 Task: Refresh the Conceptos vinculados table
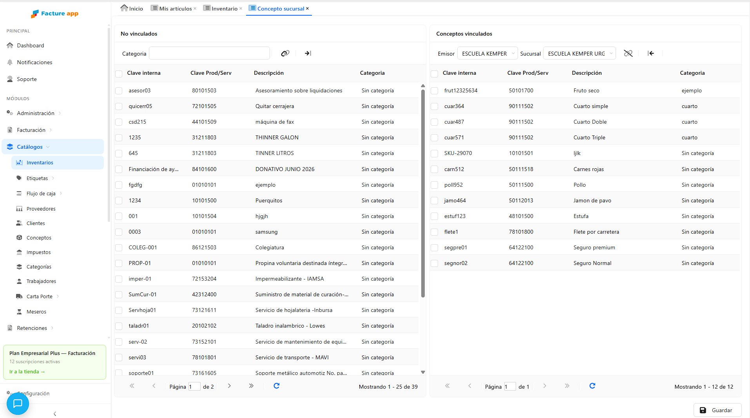click(x=592, y=386)
